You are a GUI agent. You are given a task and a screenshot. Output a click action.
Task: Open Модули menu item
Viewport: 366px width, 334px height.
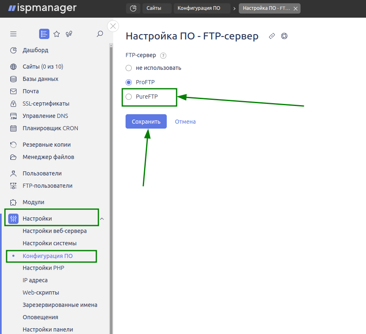(x=33, y=203)
